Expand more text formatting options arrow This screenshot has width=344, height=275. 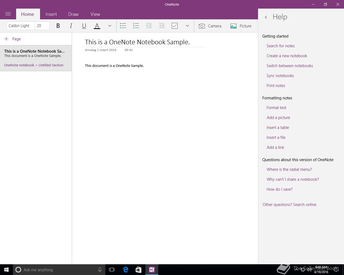click(110, 26)
